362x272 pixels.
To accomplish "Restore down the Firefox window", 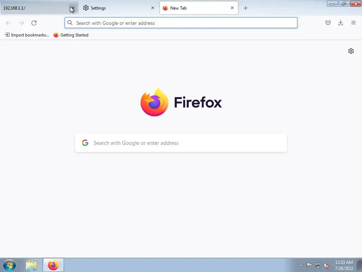I will pyautogui.click(x=344, y=4).
